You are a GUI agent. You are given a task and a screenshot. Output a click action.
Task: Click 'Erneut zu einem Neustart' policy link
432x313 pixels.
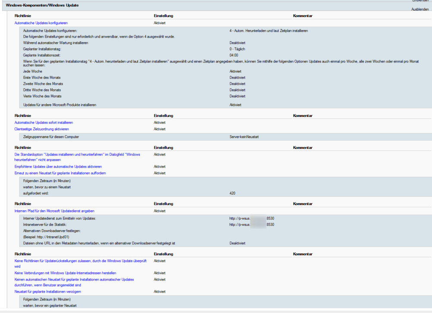point(60,173)
